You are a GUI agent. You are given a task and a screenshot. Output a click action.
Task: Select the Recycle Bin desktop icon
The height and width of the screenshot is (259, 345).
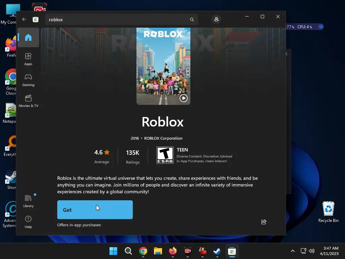click(x=328, y=212)
